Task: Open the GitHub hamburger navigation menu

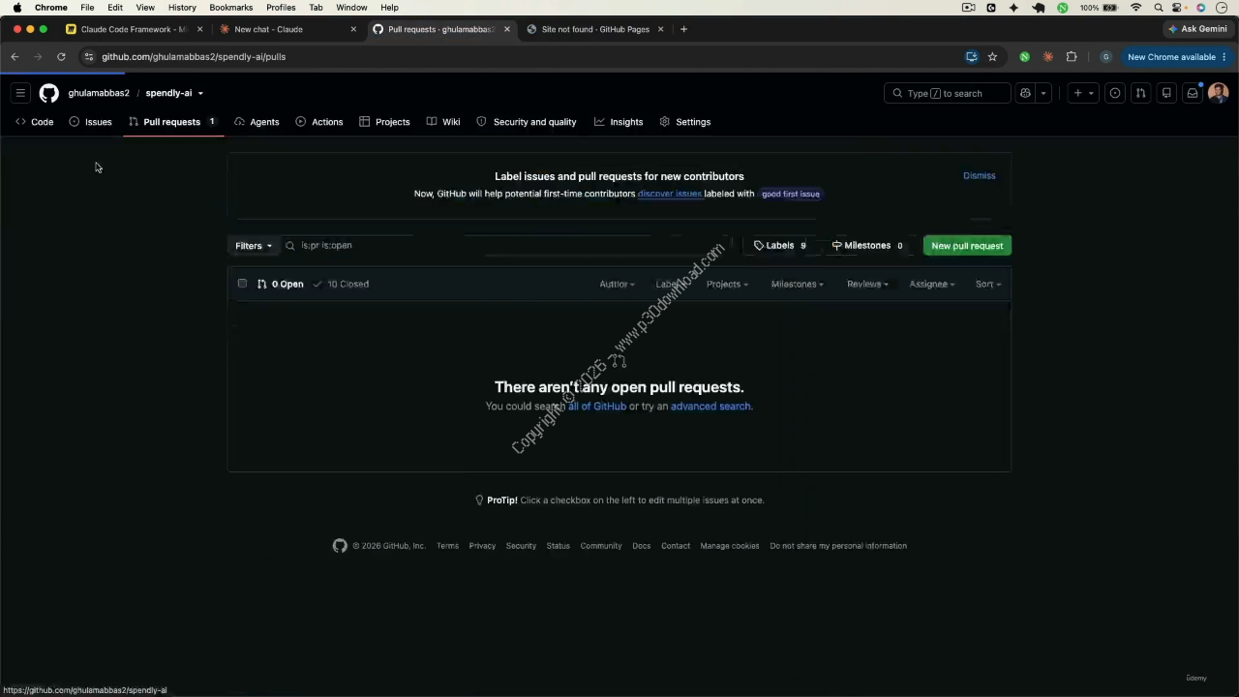Action: pos(20,93)
